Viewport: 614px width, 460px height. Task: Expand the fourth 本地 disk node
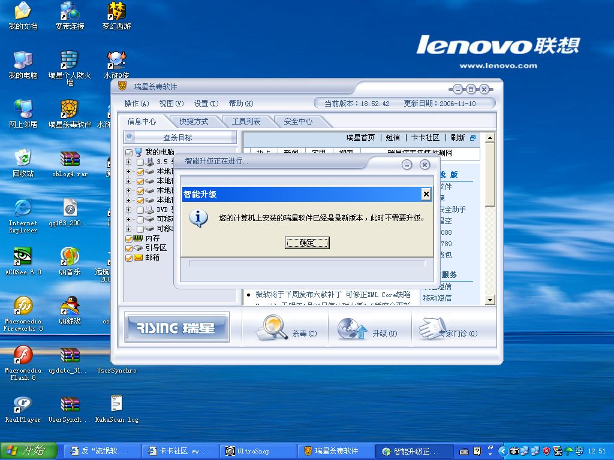pyautogui.click(x=128, y=200)
